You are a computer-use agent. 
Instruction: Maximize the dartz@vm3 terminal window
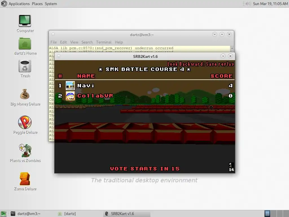(222, 34)
